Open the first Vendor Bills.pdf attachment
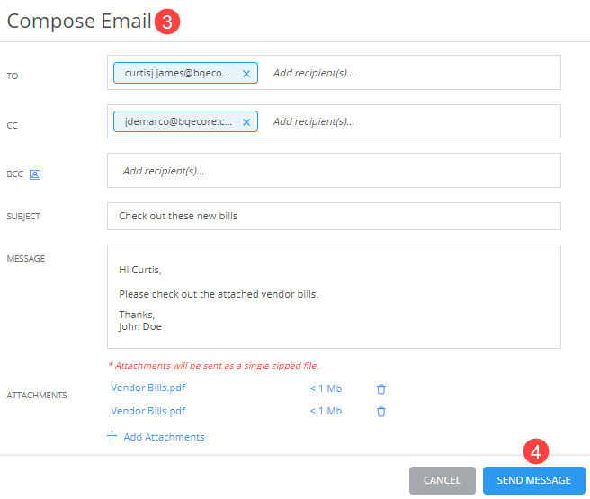590x499 pixels. point(147,388)
